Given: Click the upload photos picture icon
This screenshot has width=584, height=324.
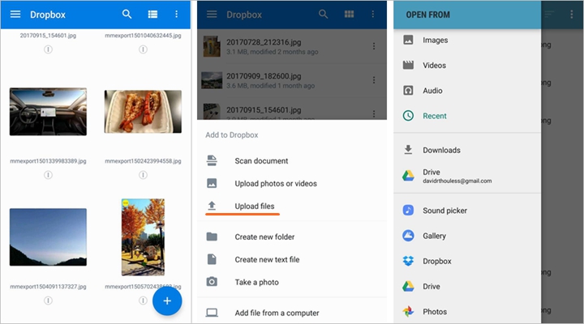Looking at the screenshot, I should click(x=212, y=183).
